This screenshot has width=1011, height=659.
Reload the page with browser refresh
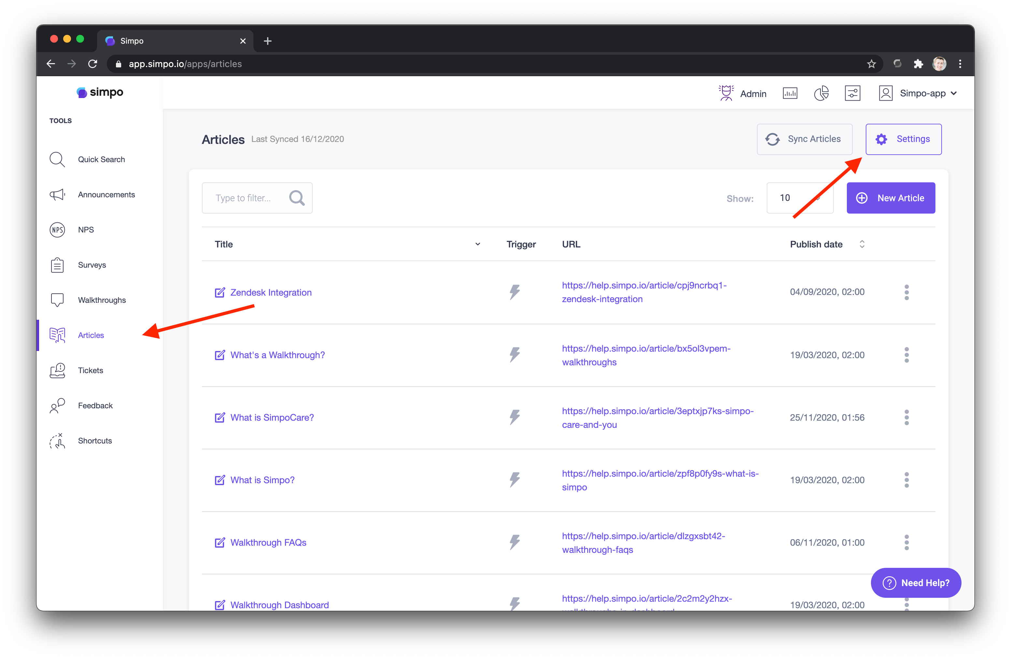pyautogui.click(x=93, y=64)
